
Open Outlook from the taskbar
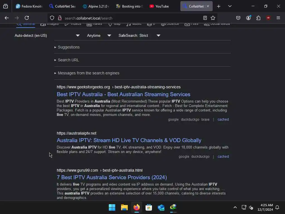click(x=161, y=207)
